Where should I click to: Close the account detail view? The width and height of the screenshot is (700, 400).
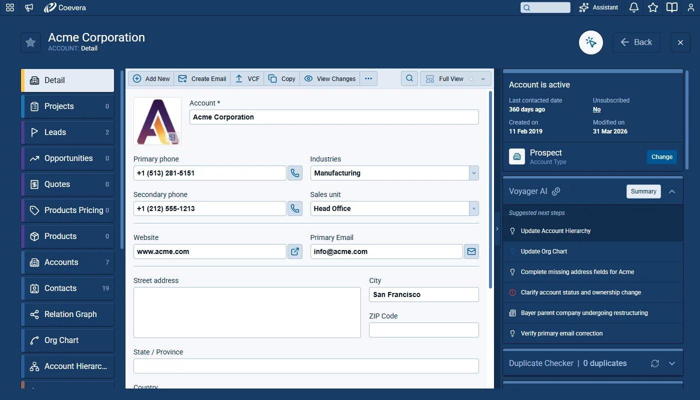680,42
